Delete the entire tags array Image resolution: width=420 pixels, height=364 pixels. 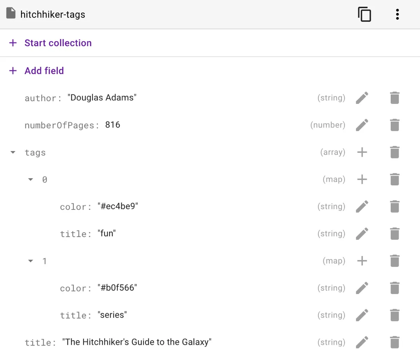click(394, 152)
